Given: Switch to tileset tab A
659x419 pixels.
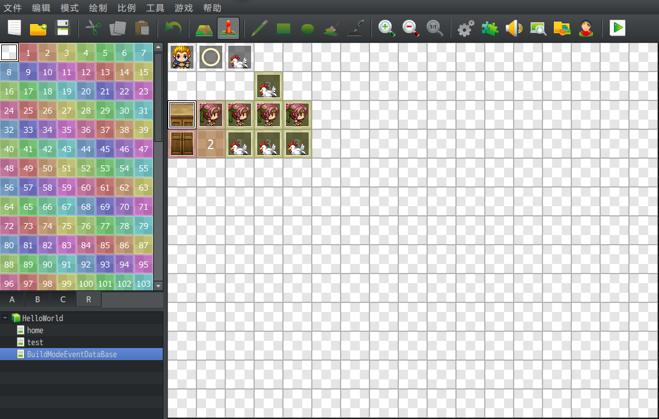Looking at the screenshot, I should (12, 299).
